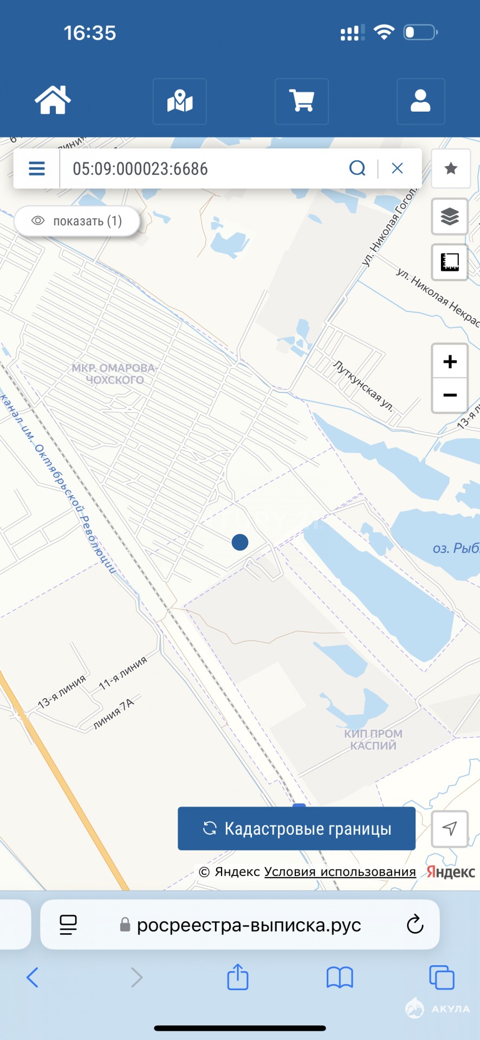The height and width of the screenshot is (1040, 480).
Task: Open favorites with the star button
Action: [x=451, y=168]
